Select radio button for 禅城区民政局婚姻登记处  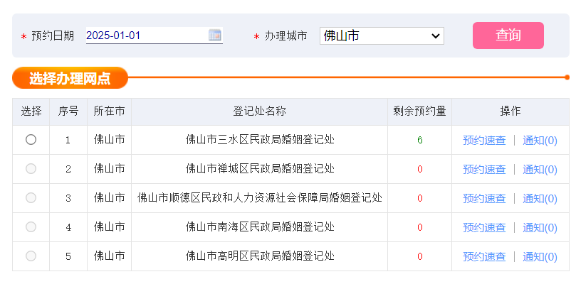tap(31, 169)
